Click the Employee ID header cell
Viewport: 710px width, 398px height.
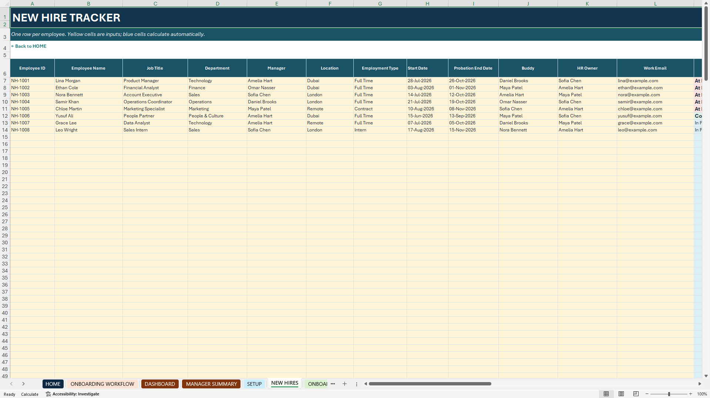point(32,68)
